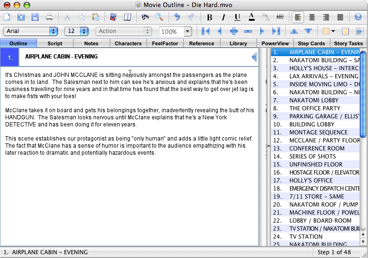This screenshot has height=258, width=368.
Task: Switch to the Characters tab
Action: coord(128,43)
